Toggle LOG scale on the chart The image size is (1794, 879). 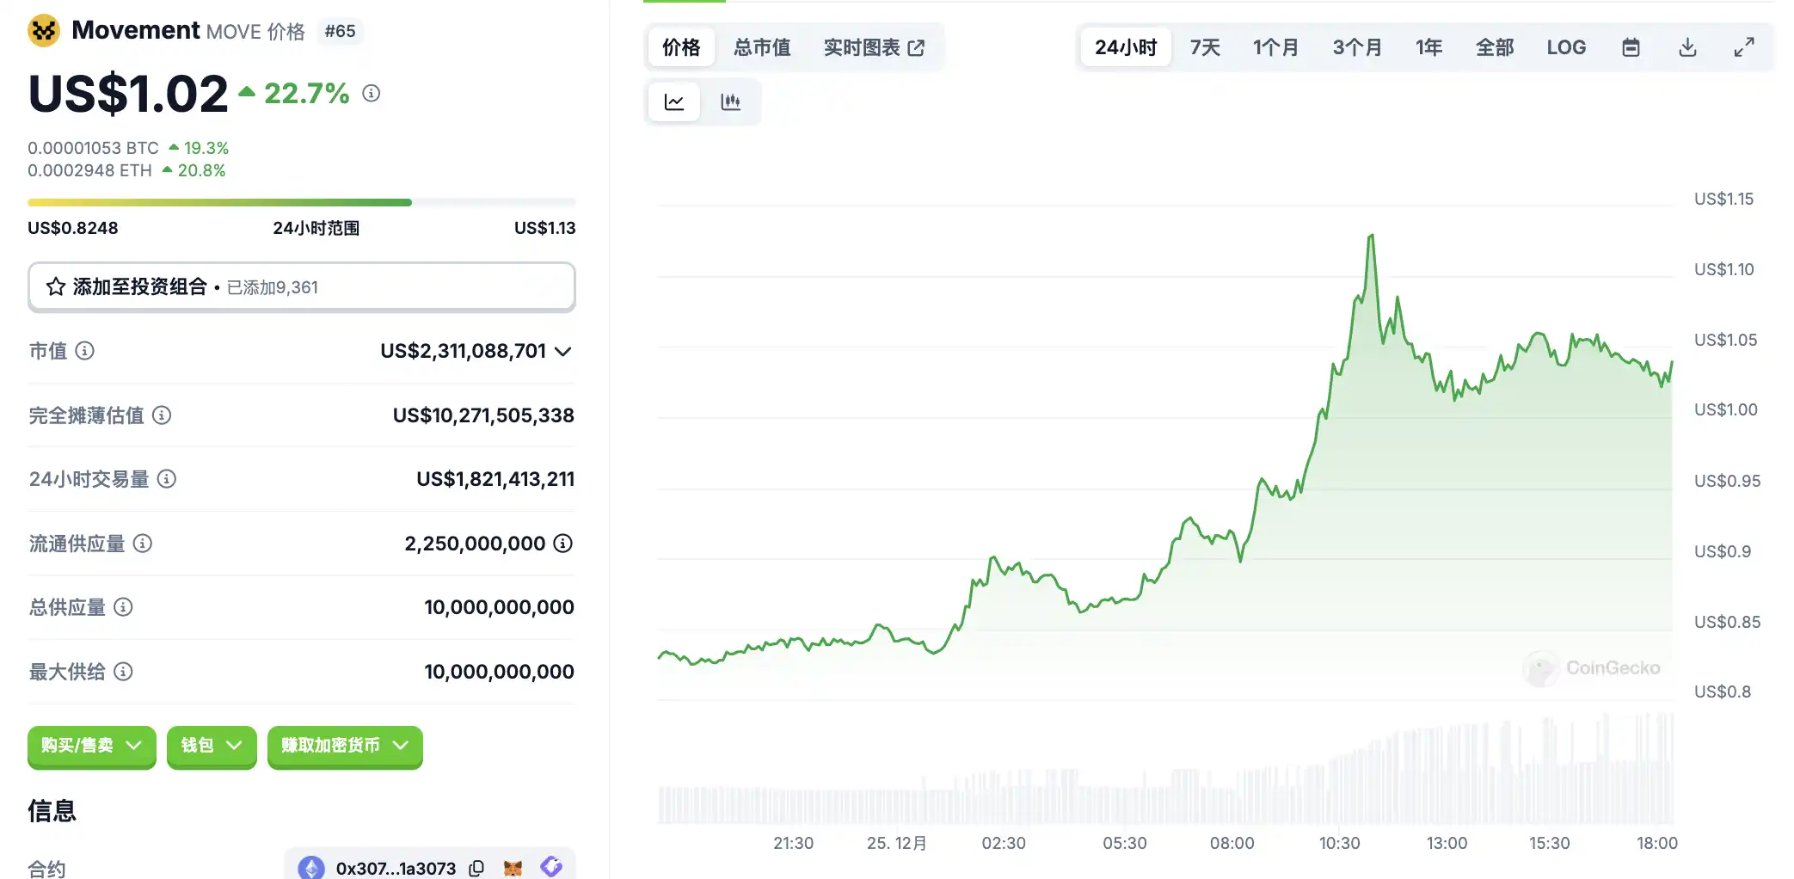[x=1565, y=47]
